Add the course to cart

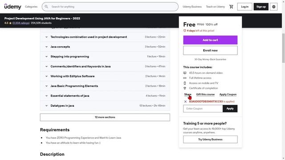210,40
